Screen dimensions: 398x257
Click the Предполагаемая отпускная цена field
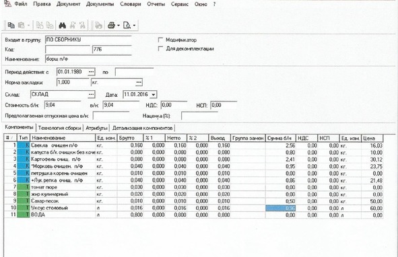click(x=111, y=116)
